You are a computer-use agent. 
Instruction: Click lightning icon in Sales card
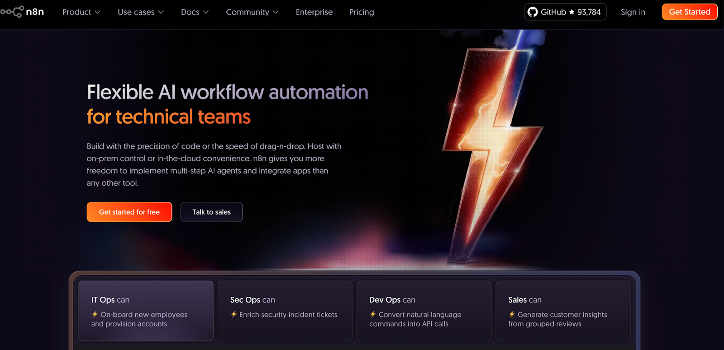coord(511,314)
